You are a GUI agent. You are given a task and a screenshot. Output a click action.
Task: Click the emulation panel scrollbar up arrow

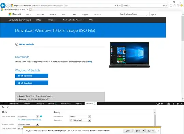point(155,113)
